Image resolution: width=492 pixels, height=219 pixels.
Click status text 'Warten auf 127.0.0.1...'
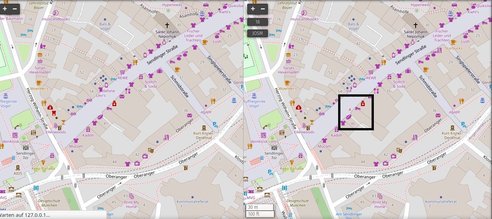pos(25,215)
